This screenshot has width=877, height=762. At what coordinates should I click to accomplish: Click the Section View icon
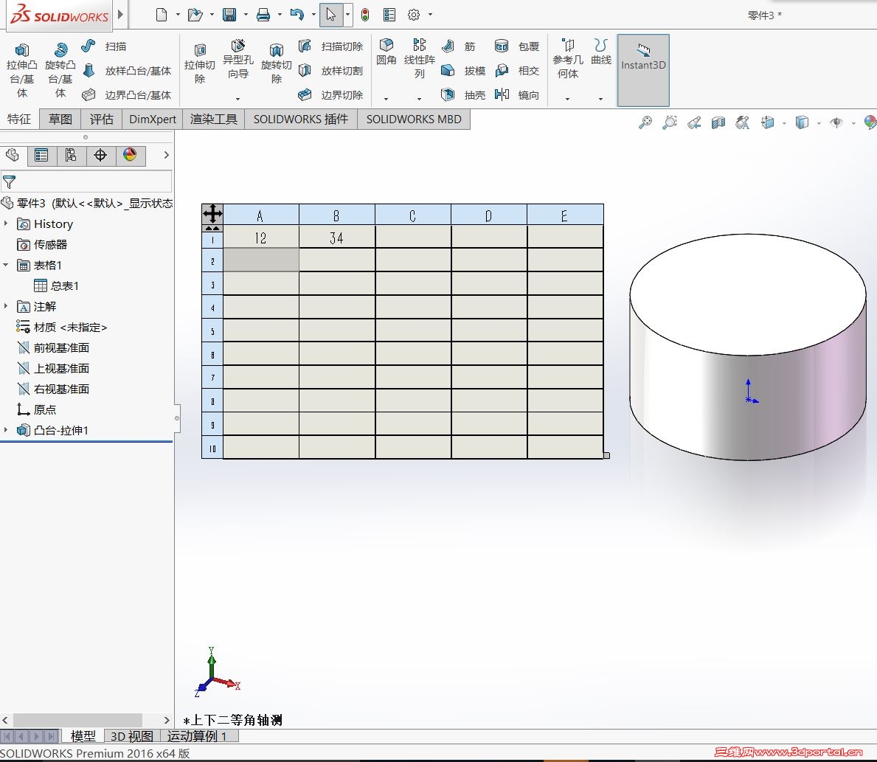[718, 122]
